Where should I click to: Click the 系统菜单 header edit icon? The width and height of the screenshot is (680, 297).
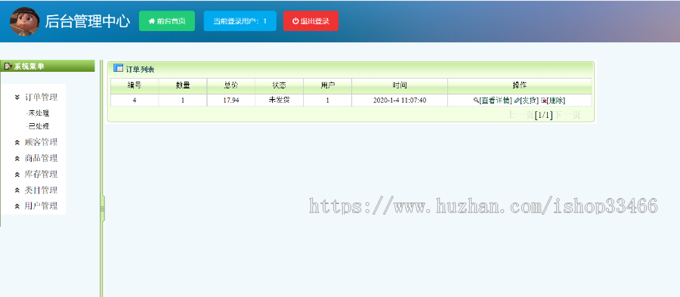click(x=8, y=67)
